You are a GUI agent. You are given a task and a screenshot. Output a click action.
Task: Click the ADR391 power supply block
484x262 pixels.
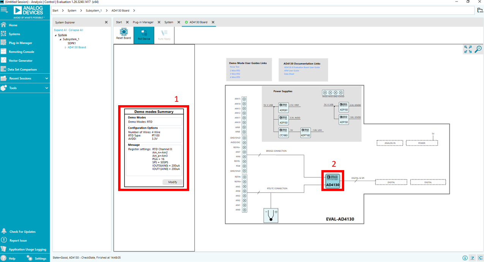(283, 107)
